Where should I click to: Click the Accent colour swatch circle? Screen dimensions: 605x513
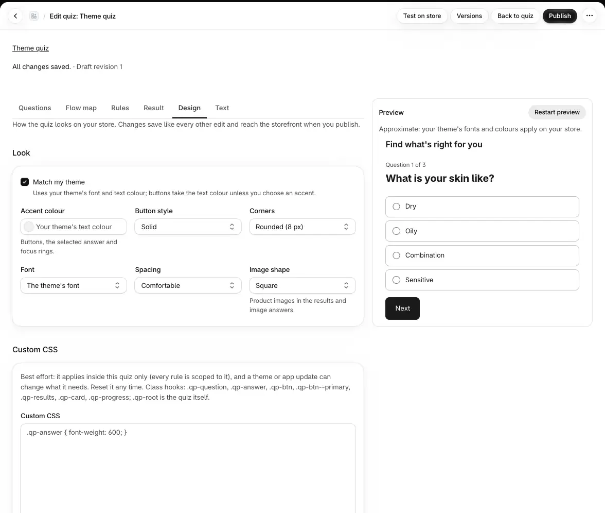29,227
